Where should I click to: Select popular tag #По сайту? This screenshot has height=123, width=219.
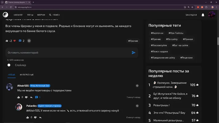(x=172, y=39)
